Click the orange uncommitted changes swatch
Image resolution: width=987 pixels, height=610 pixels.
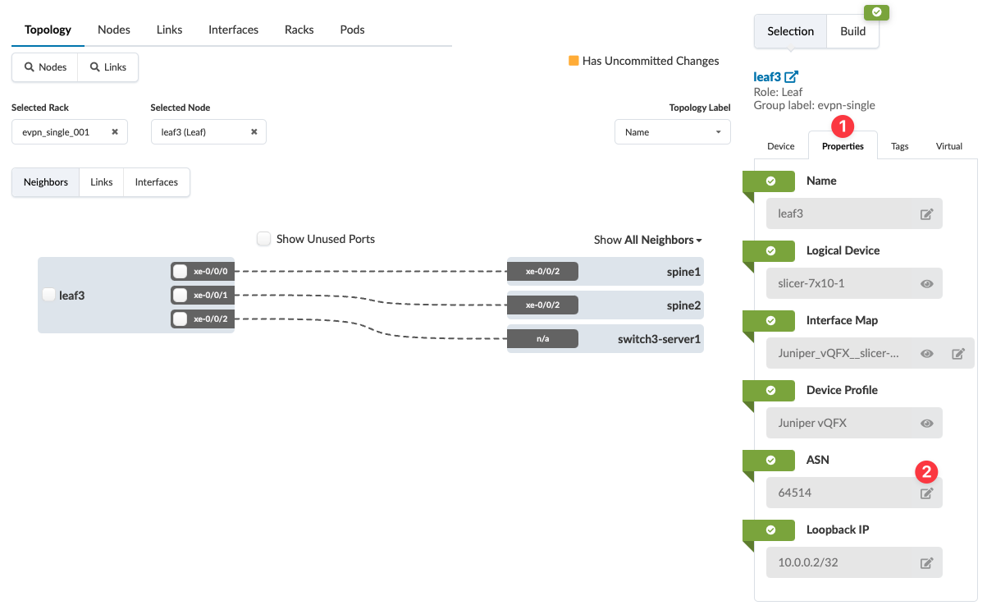coord(573,61)
